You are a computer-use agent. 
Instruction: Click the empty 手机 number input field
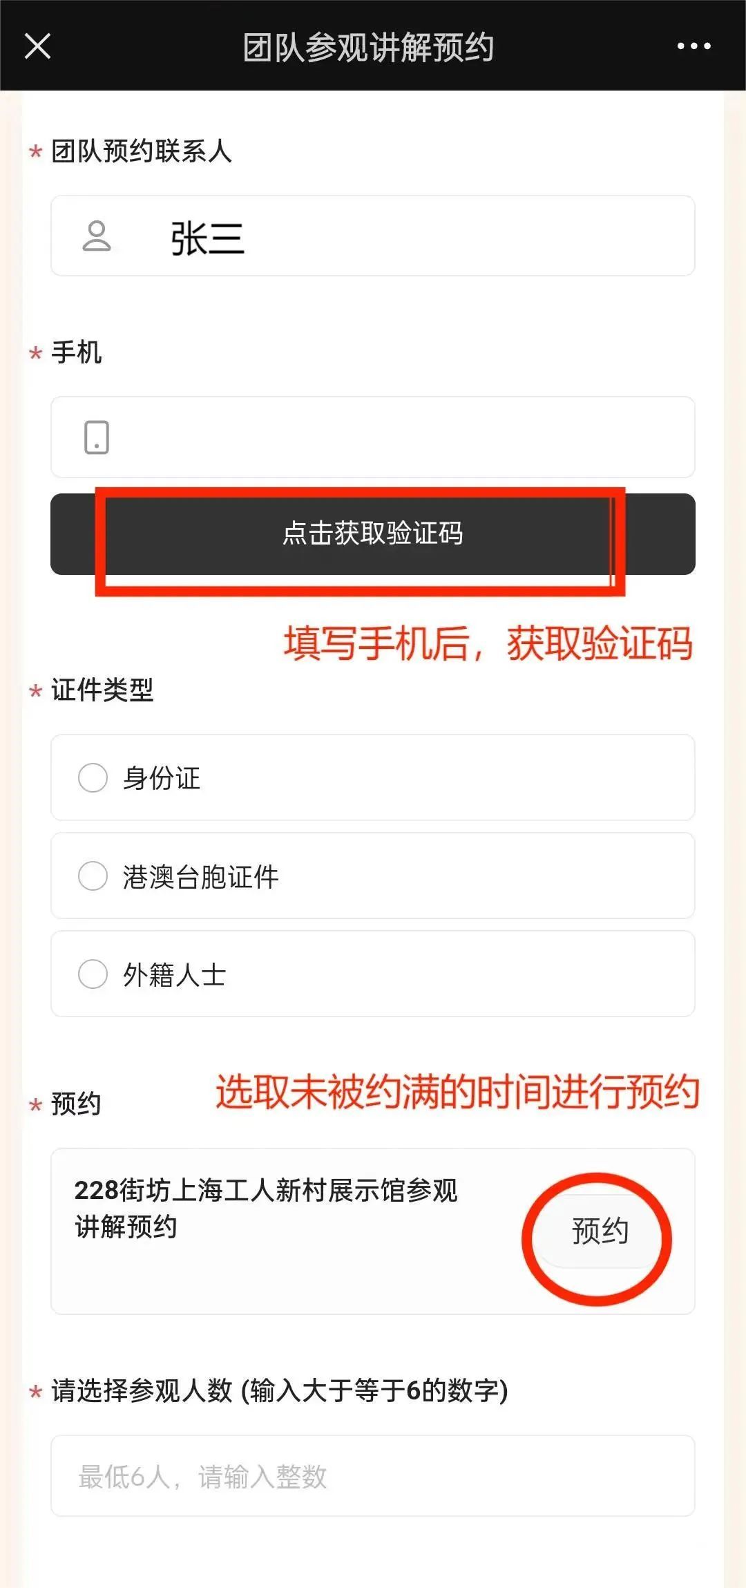(401, 437)
